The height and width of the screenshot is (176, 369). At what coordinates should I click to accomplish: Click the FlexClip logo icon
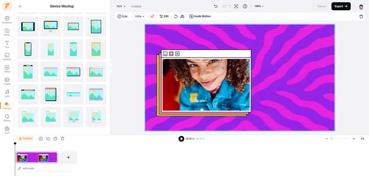7,6
